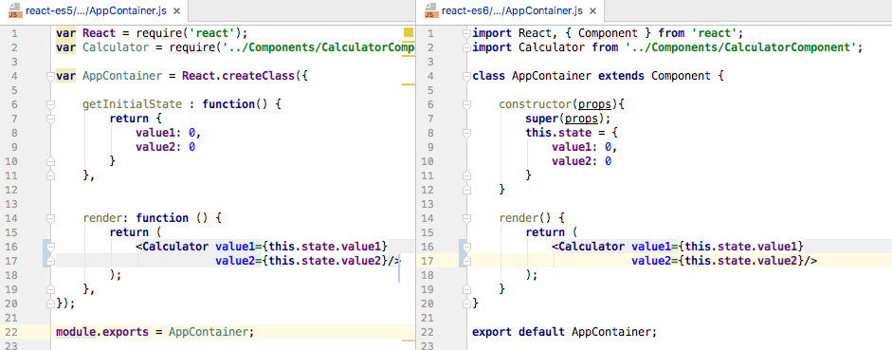
Task: Collapse the Calculator JSX tag fold in ES6 editor
Action: [x=467, y=247]
